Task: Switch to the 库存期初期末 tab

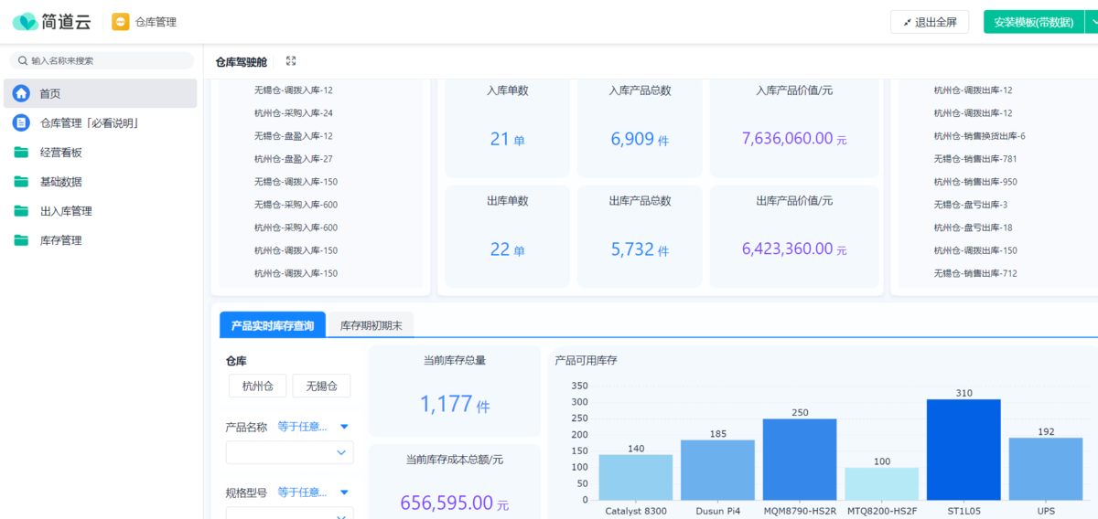Action: point(371,325)
